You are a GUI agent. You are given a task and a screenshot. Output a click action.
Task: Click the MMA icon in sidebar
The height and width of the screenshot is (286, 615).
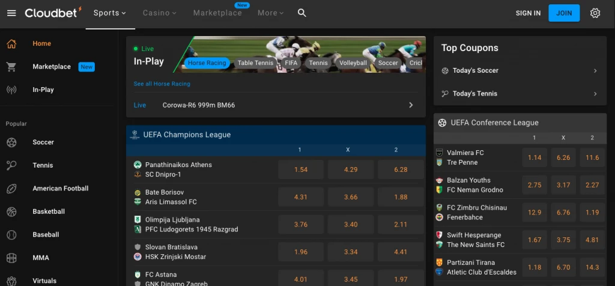[11, 258]
